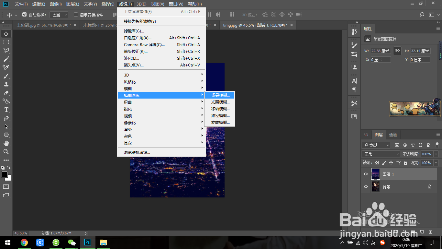Open the History panel icon
Screen dimensions: 442x249
pyautogui.click(x=354, y=32)
